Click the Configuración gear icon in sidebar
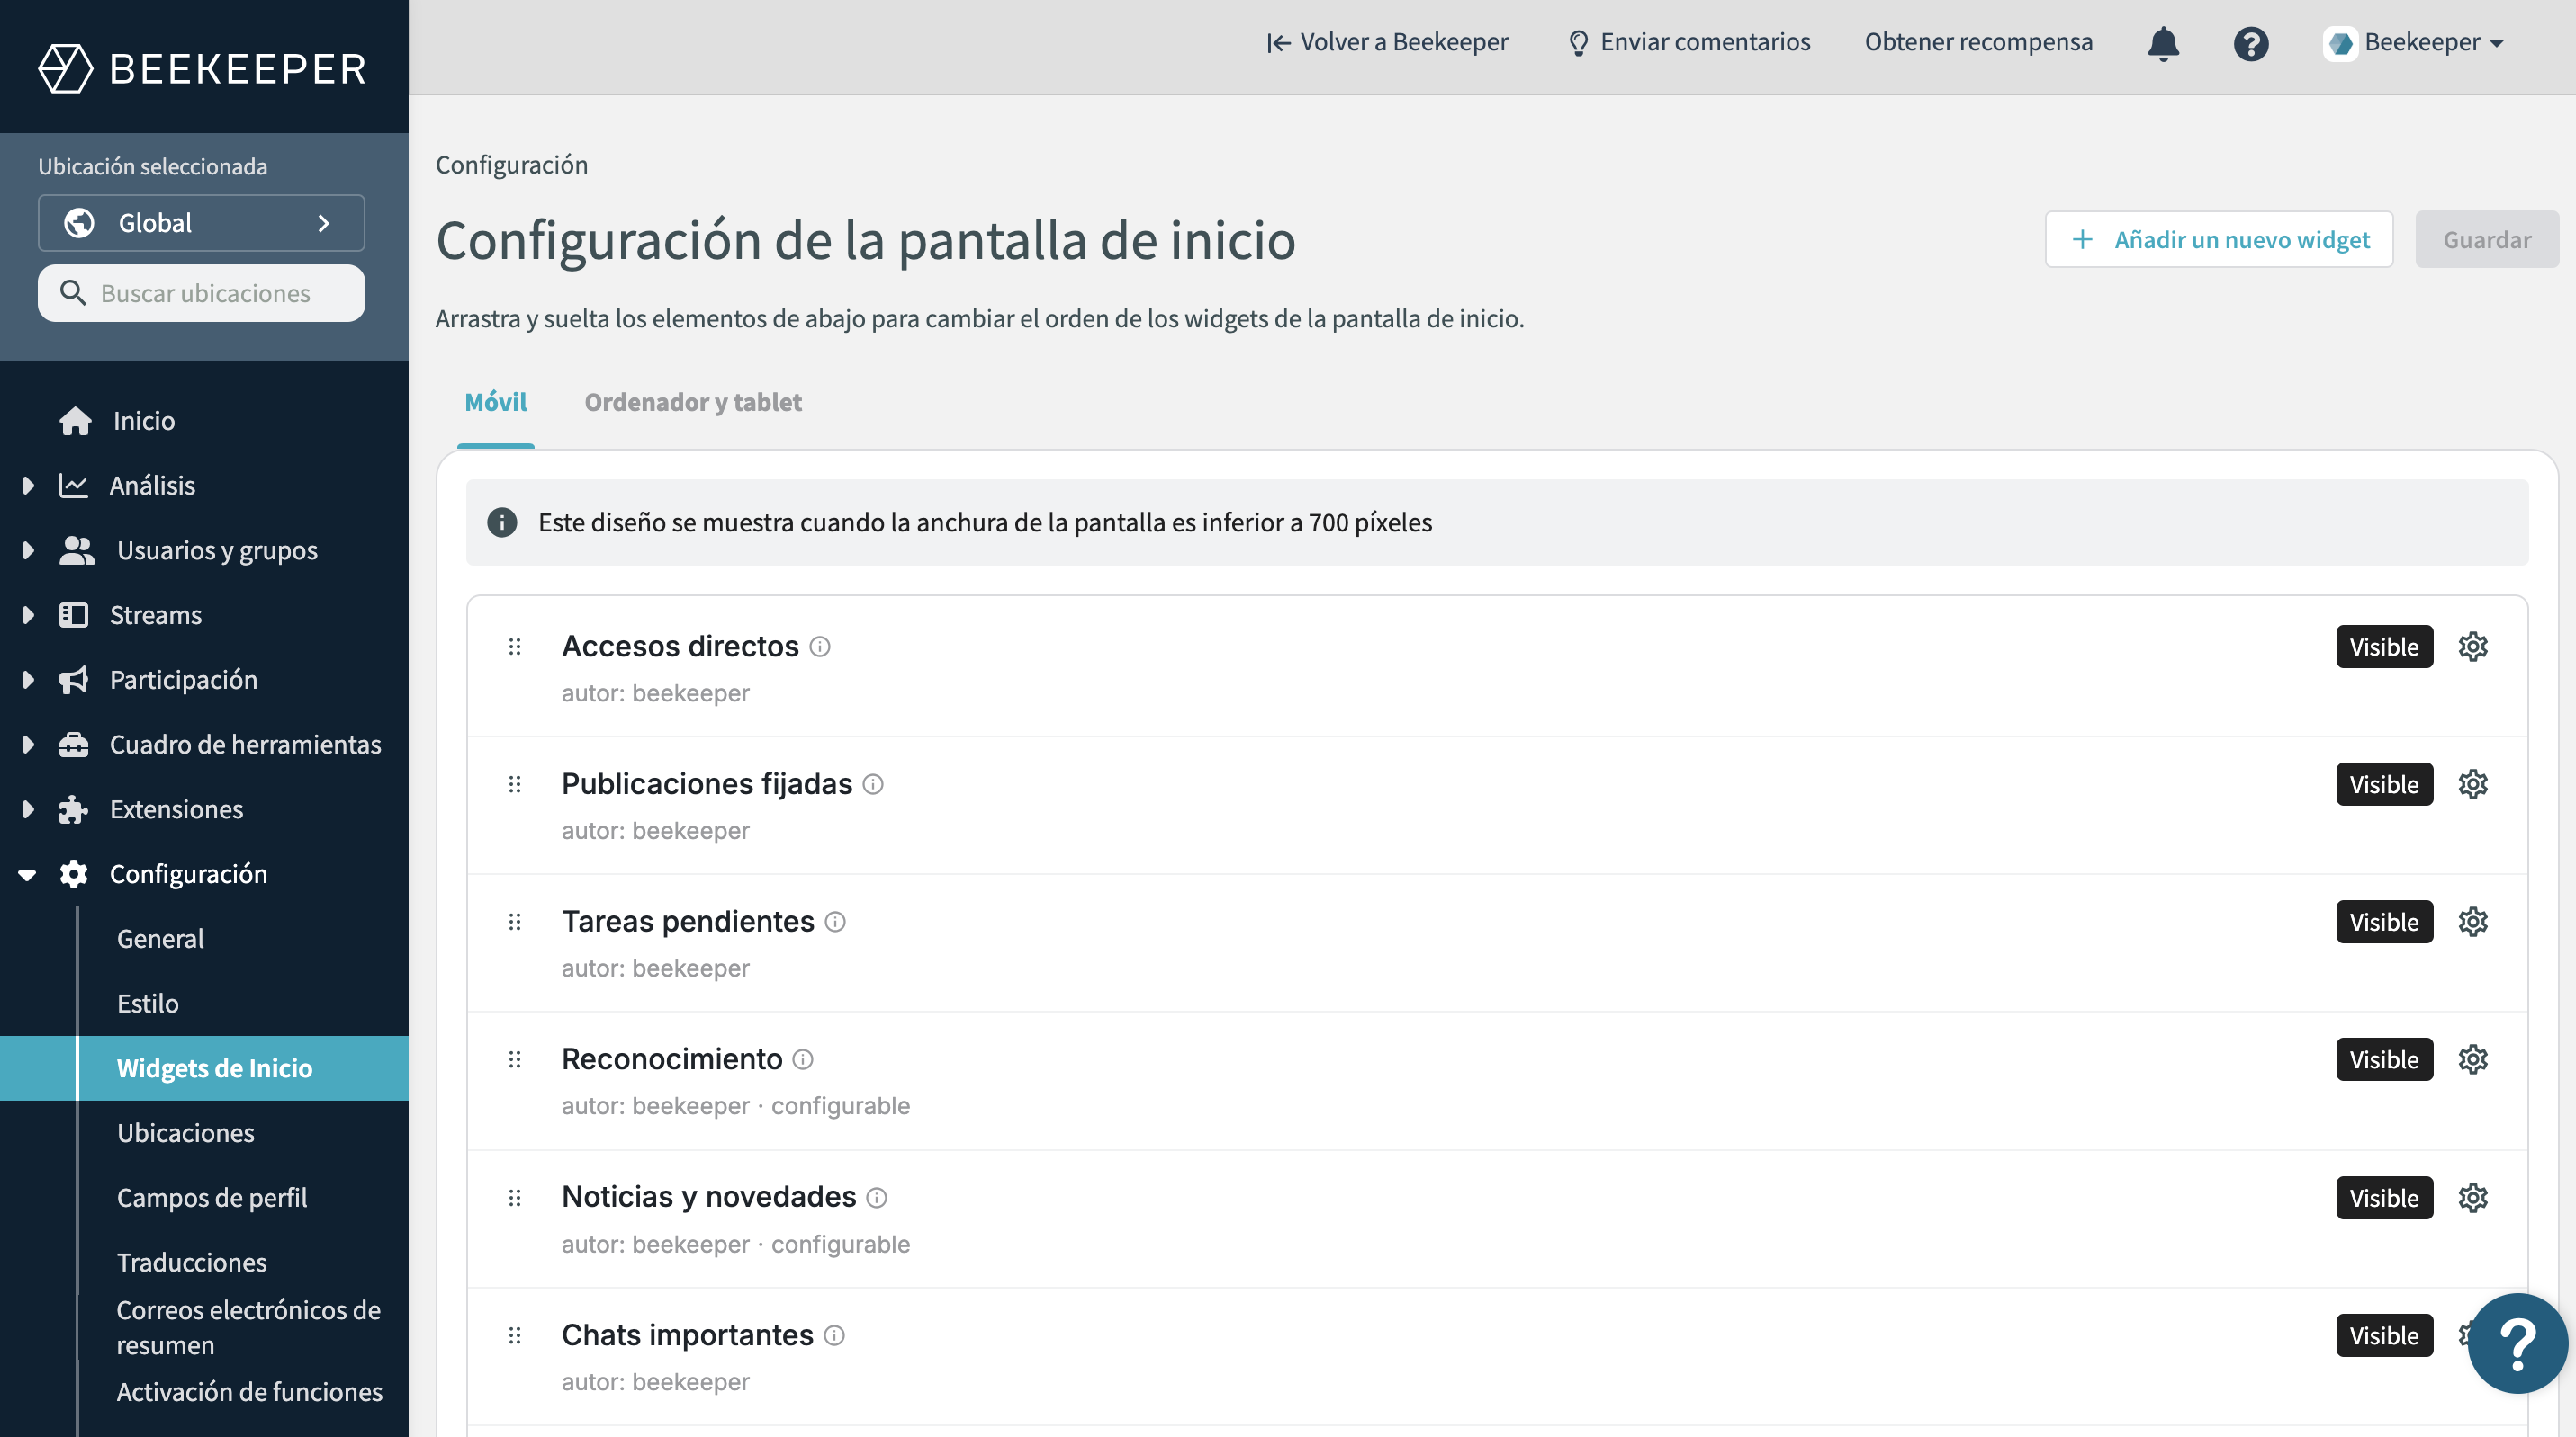The width and height of the screenshot is (2576, 1437). pos(73,874)
